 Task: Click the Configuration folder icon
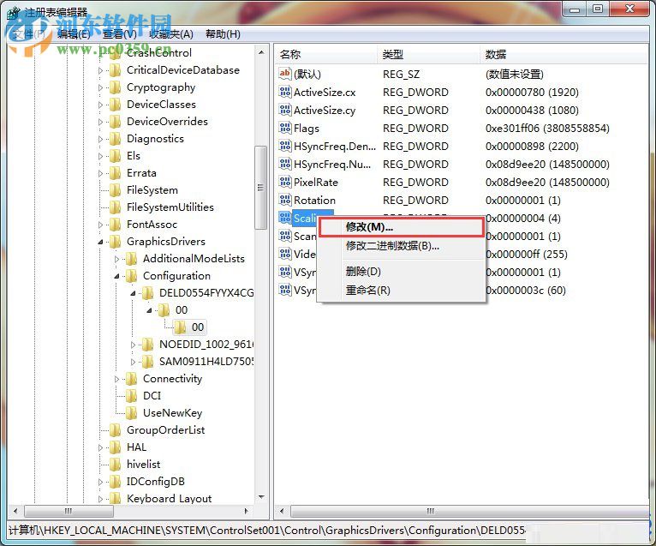[132, 276]
